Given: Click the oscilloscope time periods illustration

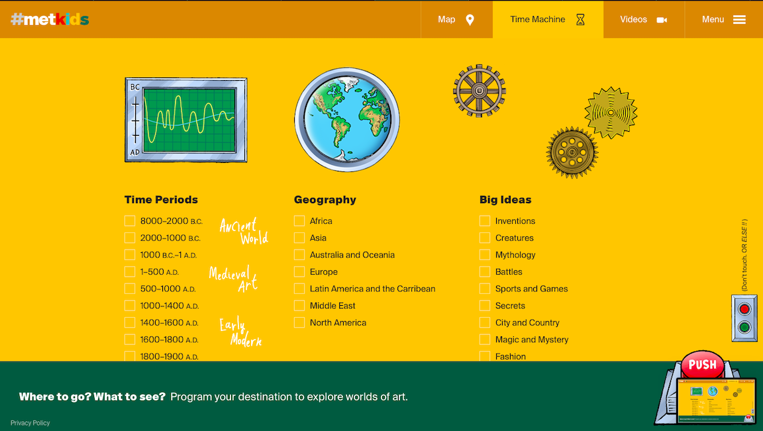Looking at the screenshot, I should tap(186, 120).
